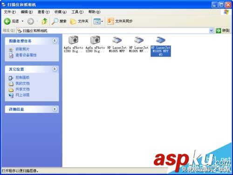The width and height of the screenshot is (233, 175).
Task: Click the grayed Forward arrow button
Action: pyautogui.click(x=30, y=21)
